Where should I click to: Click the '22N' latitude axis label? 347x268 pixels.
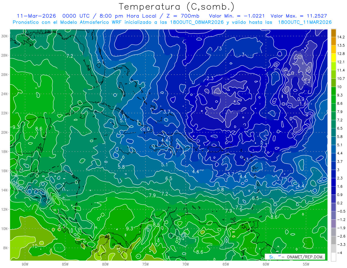pos(5,113)
